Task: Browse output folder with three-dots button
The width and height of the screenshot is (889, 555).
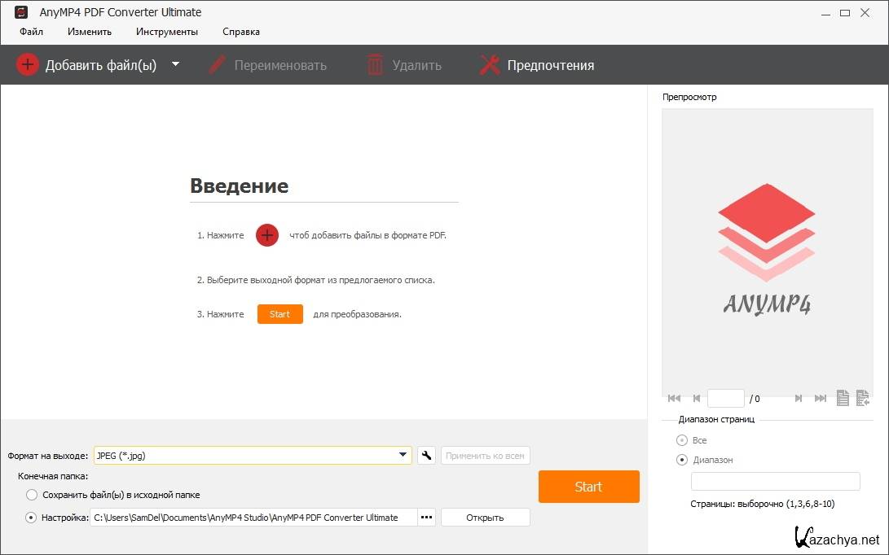Action: [x=426, y=518]
